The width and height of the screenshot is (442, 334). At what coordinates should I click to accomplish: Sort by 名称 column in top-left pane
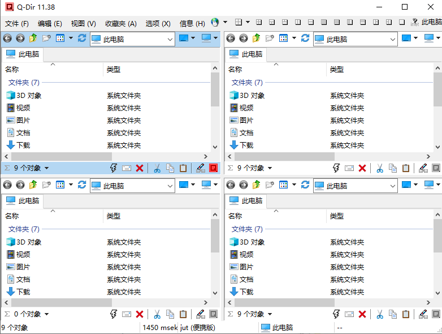(x=53, y=69)
